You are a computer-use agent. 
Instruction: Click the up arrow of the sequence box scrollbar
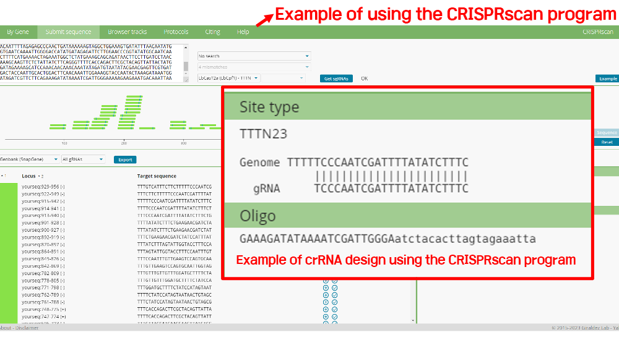click(x=186, y=48)
